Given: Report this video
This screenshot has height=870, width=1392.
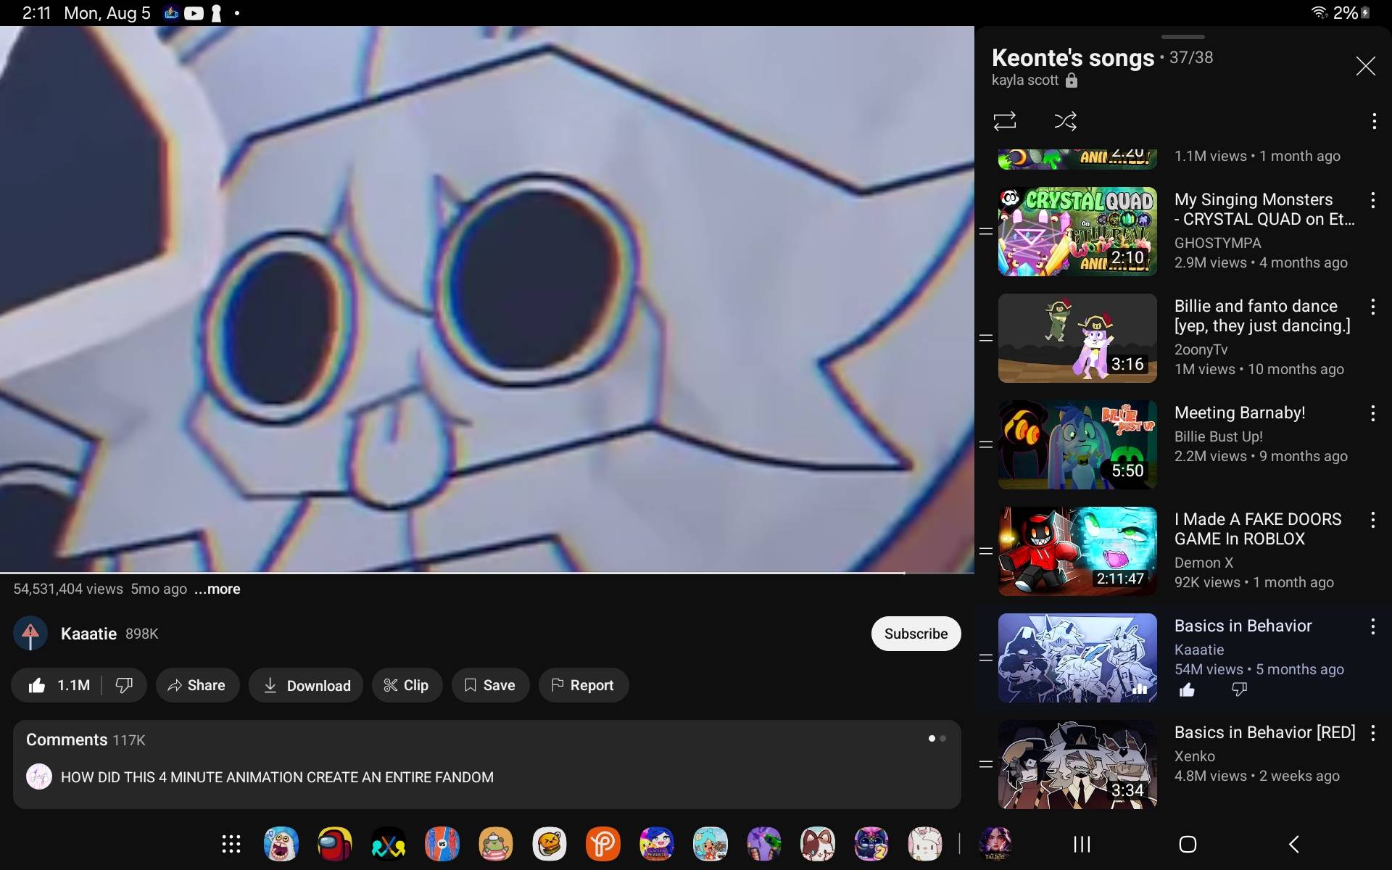Looking at the screenshot, I should [583, 685].
